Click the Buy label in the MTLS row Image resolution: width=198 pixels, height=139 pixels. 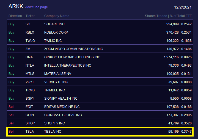click(11, 74)
